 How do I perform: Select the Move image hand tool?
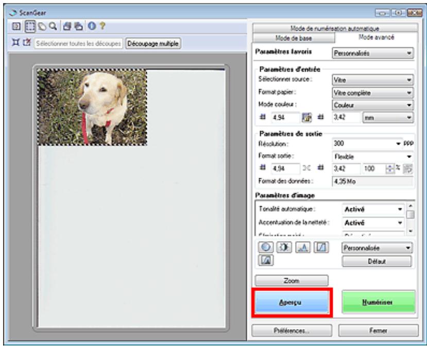coord(42,26)
